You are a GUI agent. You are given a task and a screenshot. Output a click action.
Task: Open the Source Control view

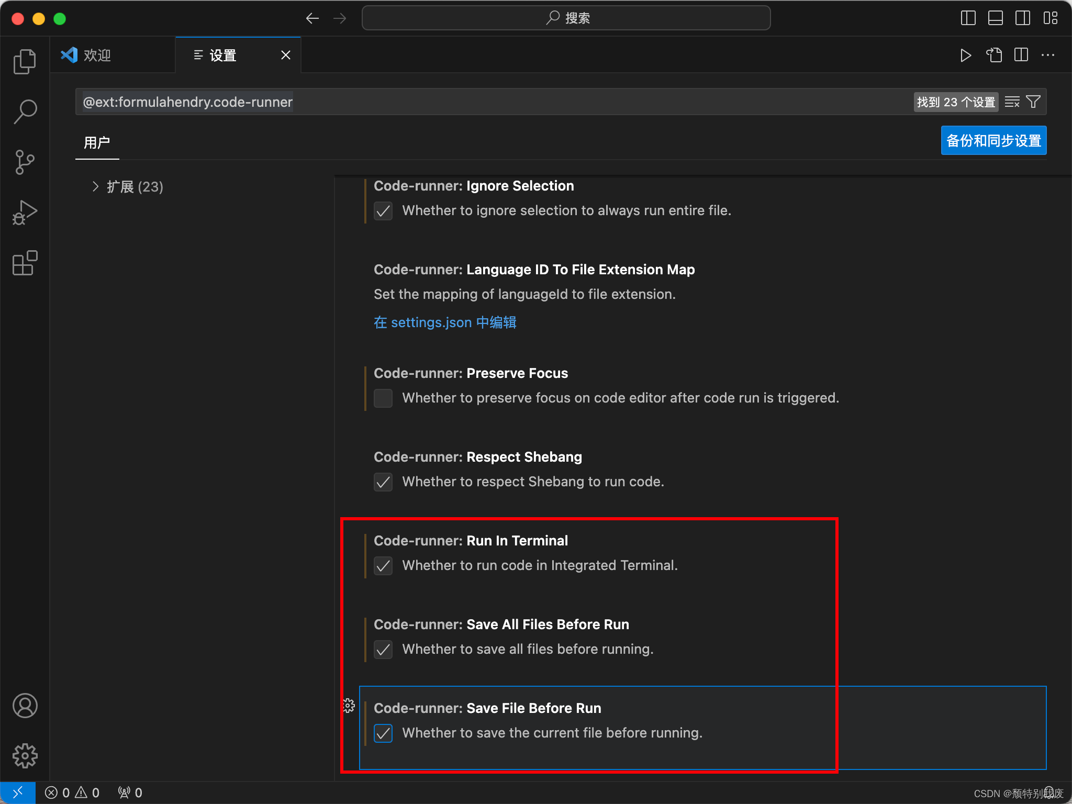[25, 162]
